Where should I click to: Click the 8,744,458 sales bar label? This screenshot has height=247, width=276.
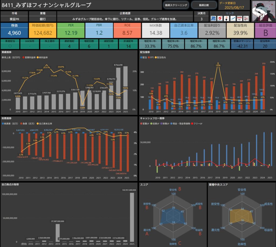tap(118, 65)
